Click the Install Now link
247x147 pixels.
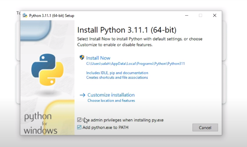(98, 58)
